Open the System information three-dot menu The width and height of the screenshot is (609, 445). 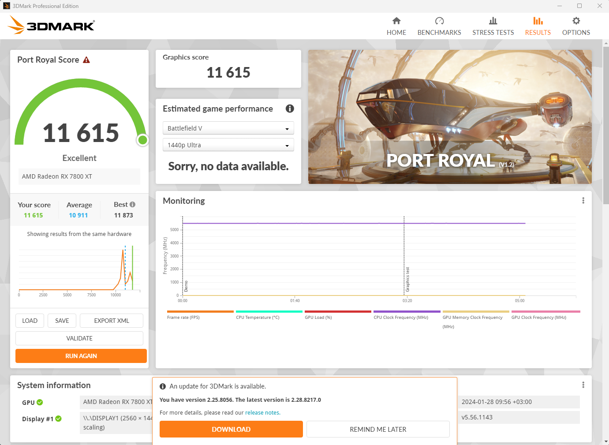583,385
